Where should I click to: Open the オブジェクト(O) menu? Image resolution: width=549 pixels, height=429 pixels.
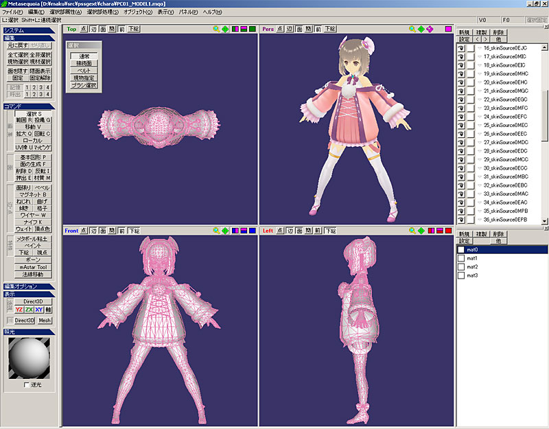click(x=138, y=12)
